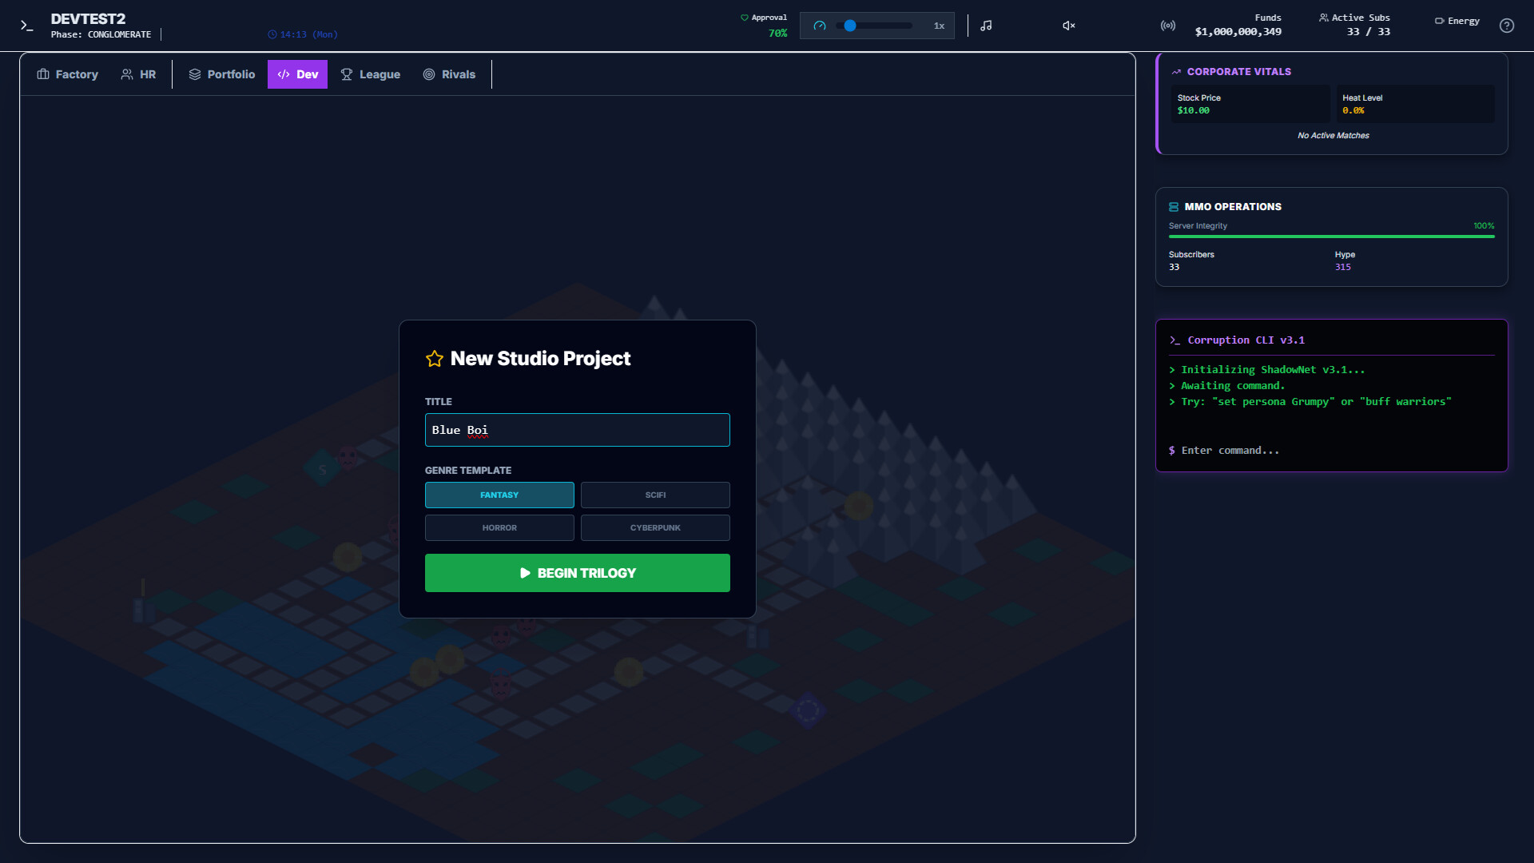Click the Energy battery icon

pos(1438,21)
